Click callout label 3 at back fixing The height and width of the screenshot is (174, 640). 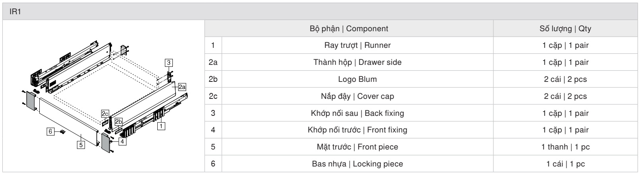169,62
